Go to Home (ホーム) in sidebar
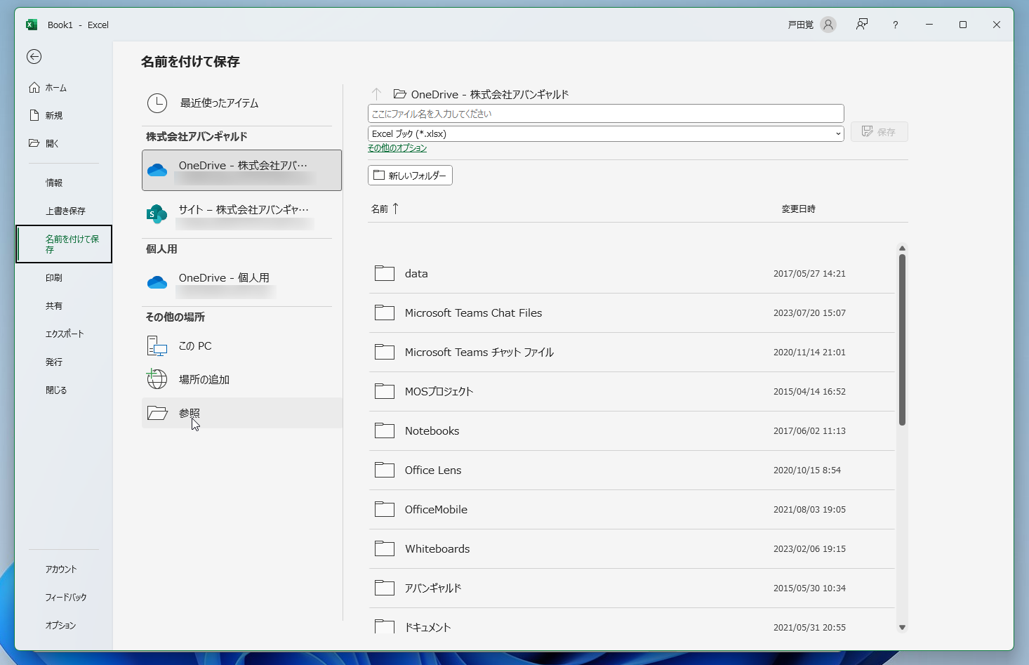 (x=48, y=88)
